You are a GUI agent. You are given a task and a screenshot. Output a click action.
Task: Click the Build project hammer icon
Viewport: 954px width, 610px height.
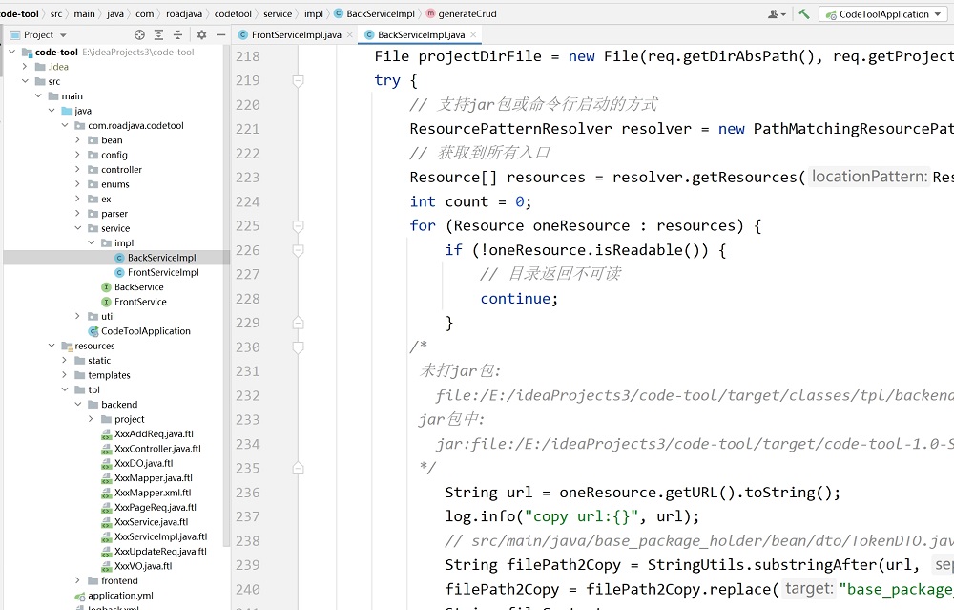click(x=804, y=13)
